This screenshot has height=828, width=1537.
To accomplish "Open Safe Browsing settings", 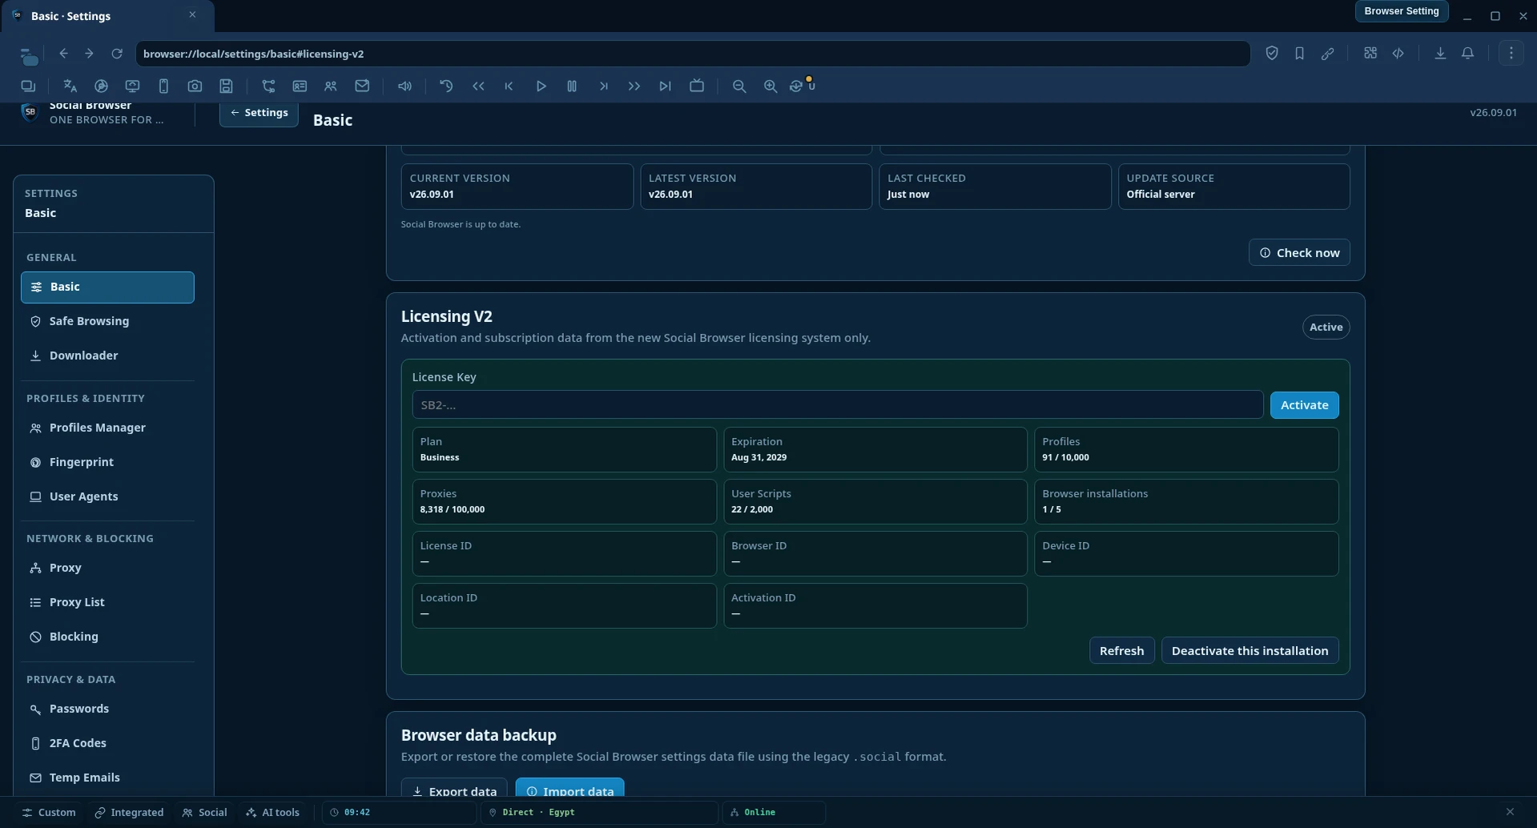I will click(107, 321).
